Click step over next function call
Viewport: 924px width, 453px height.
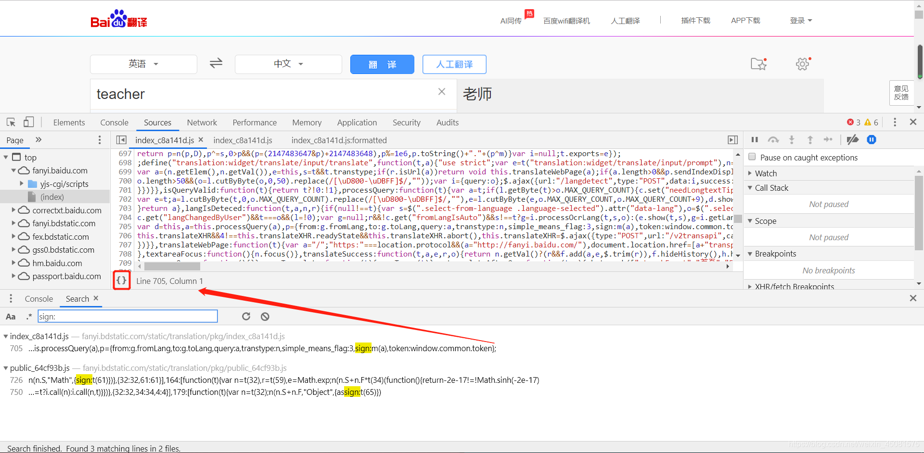pyautogui.click(x=773, y=140)
